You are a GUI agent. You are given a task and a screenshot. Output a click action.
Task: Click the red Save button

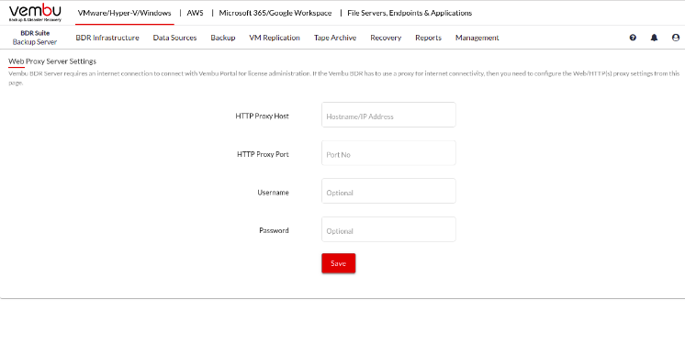(339, 263)
